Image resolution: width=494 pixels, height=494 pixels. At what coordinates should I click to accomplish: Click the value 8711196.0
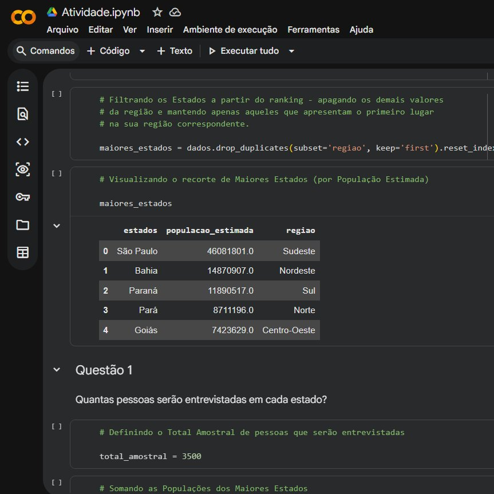233,310
